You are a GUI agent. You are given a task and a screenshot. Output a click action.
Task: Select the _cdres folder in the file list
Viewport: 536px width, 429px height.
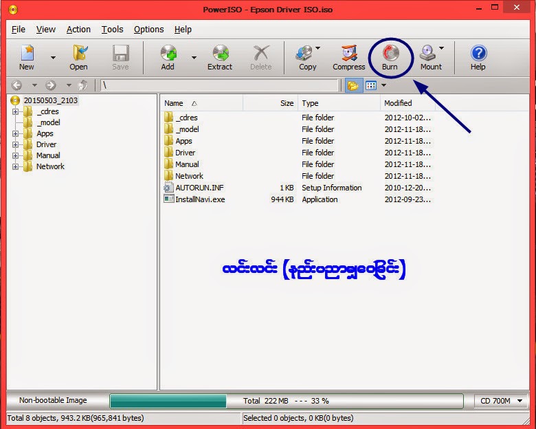186,118
